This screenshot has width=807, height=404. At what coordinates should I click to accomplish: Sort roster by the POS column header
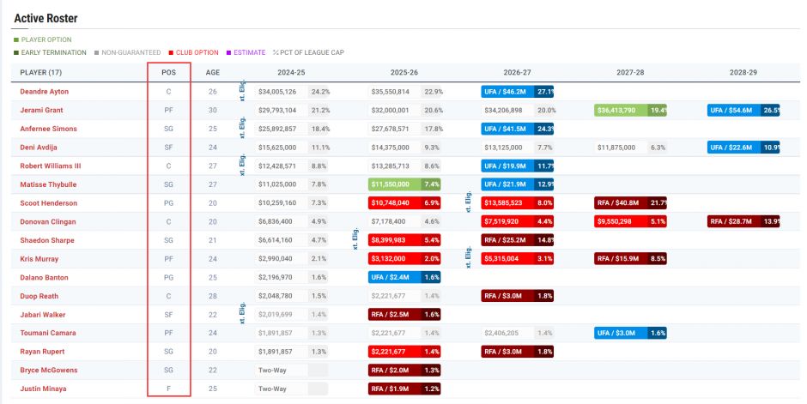169,72
